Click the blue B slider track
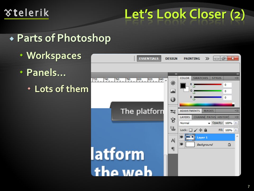The image size is (254, 191). click(208, 97)
